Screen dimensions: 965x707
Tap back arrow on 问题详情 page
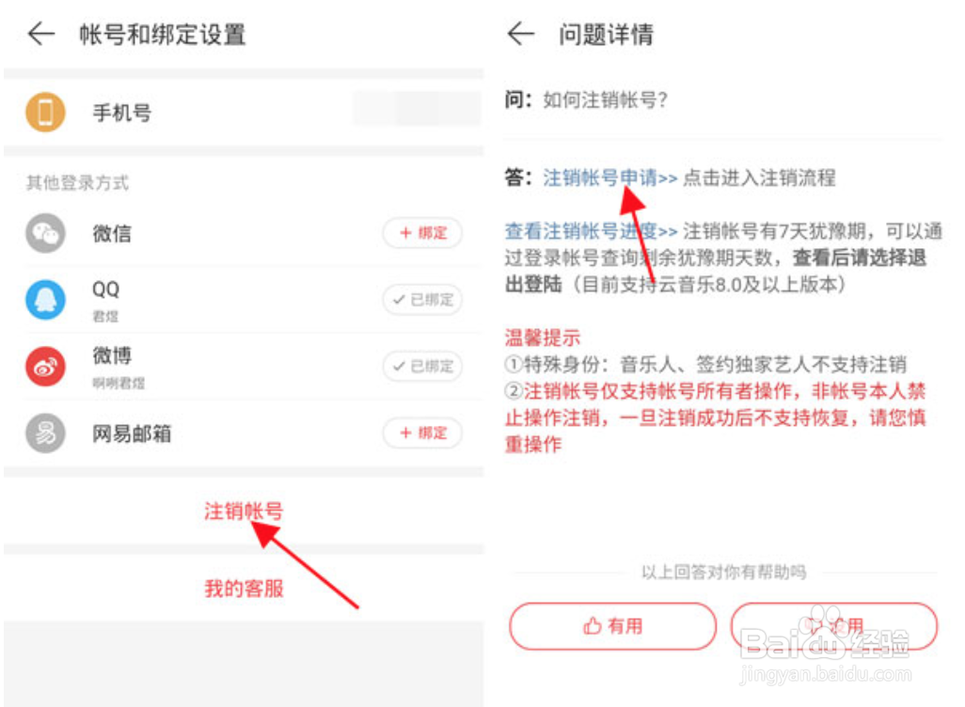[x=521, y=34]
